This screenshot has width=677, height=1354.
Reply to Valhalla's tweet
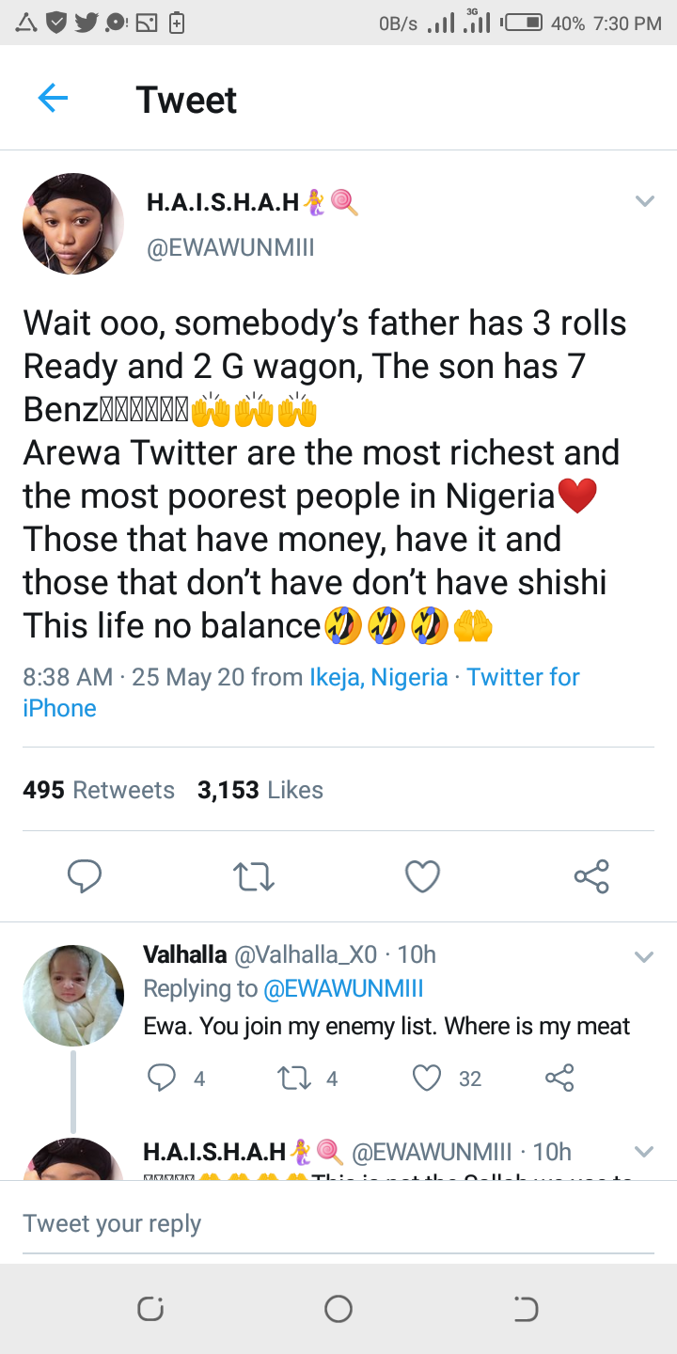pyautogui.click(x=163, y=1078)
